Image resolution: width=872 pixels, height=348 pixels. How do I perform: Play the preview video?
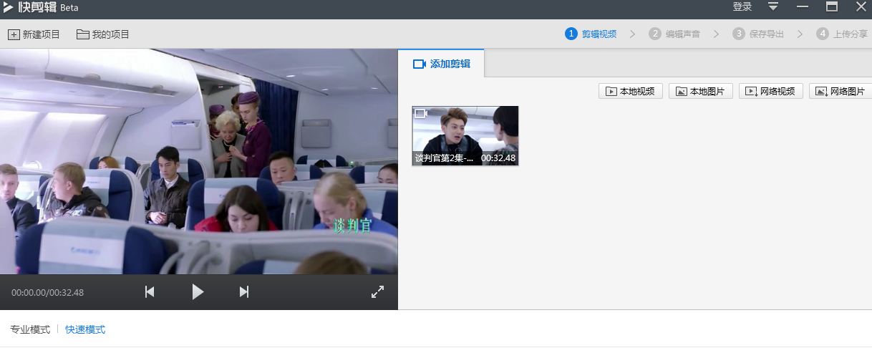point(198,291)
